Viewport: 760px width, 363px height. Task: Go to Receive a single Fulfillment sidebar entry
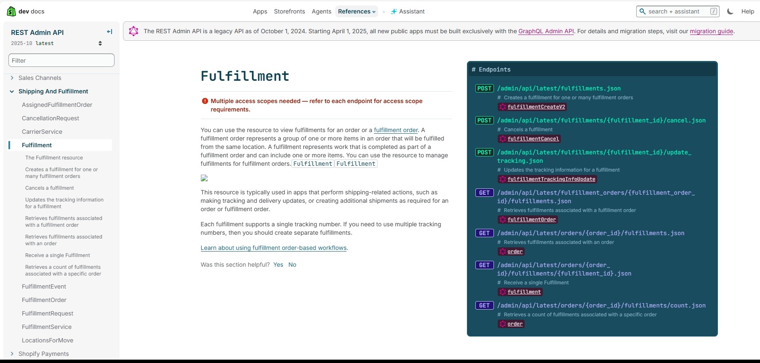coord(58,255)
